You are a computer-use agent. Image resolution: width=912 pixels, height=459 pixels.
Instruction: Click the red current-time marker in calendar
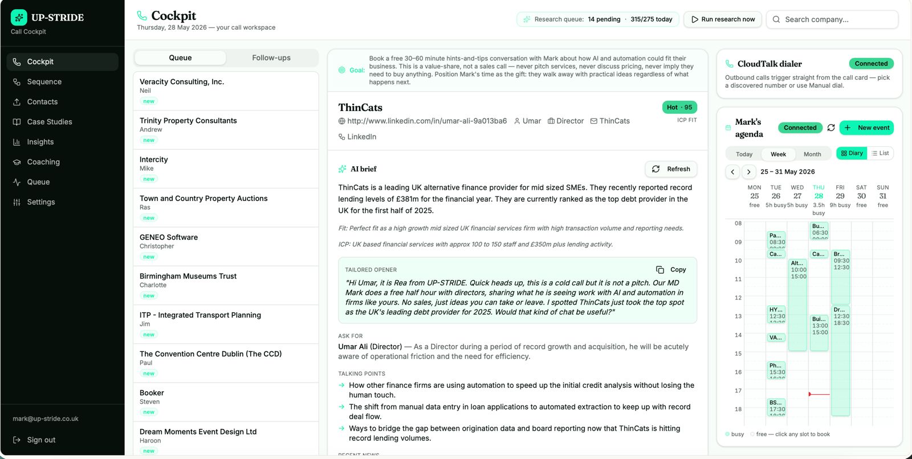[x=819, y=394]
